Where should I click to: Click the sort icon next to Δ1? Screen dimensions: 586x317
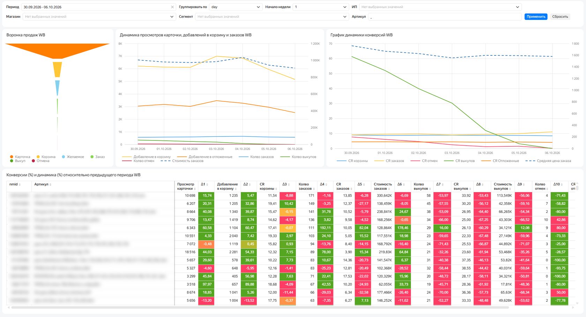pos(207,185)
